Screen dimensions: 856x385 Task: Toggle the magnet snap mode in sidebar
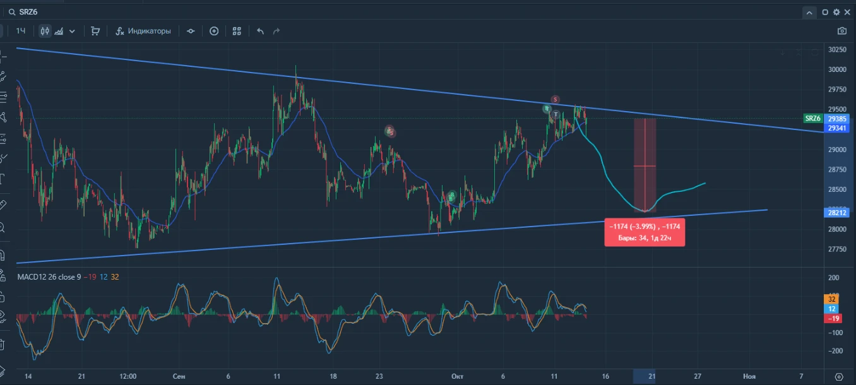[x=3, y=255]
